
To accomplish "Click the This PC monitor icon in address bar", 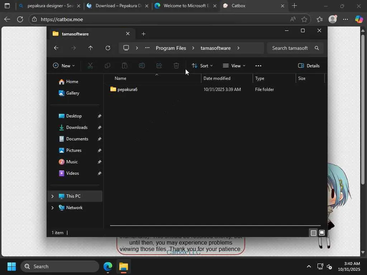I will (x=126, y=48).
